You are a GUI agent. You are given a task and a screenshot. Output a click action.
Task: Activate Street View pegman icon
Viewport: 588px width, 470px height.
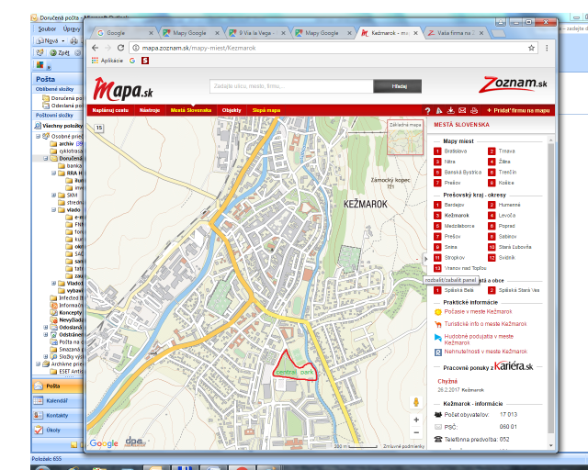tap(416, 402)
